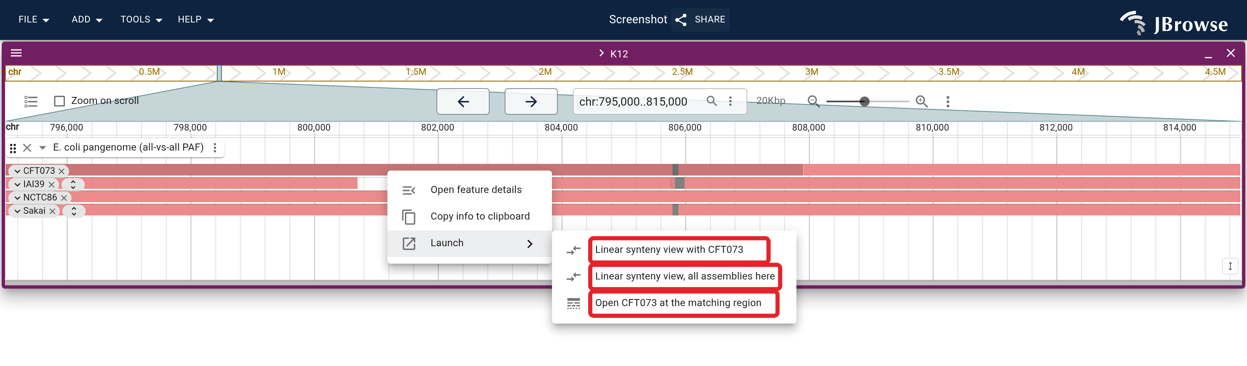Open the Launch submenu
This screenshot has height=366, width=1247.
click(x=470, y=243)
